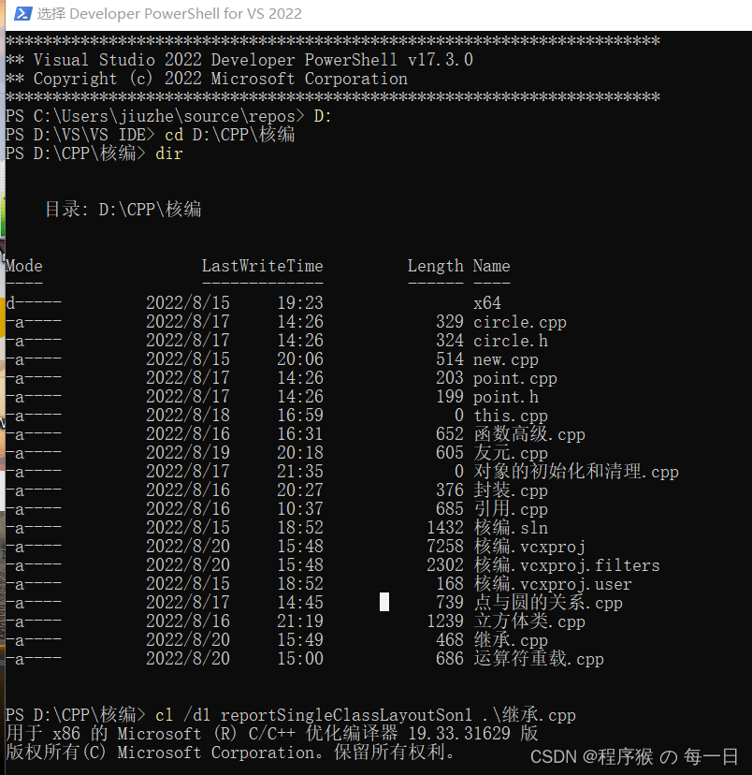Click the window title 'Developer PowerShell for VS 2022'
The height and width of the screenshot is (775, 752).
click(185, 13)
